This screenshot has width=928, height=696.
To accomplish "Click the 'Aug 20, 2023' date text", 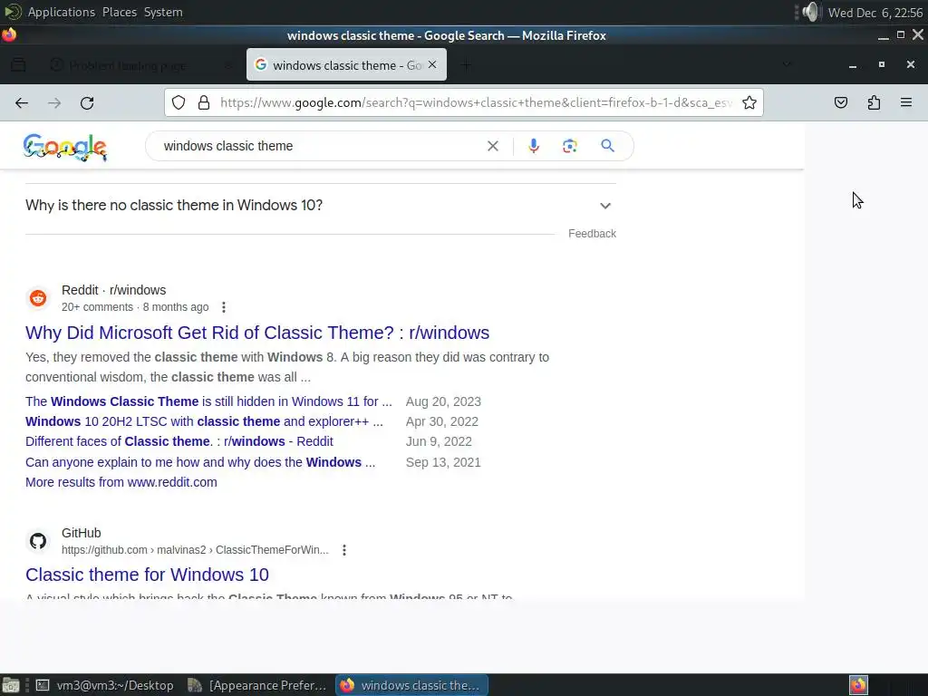I will 443,401.
